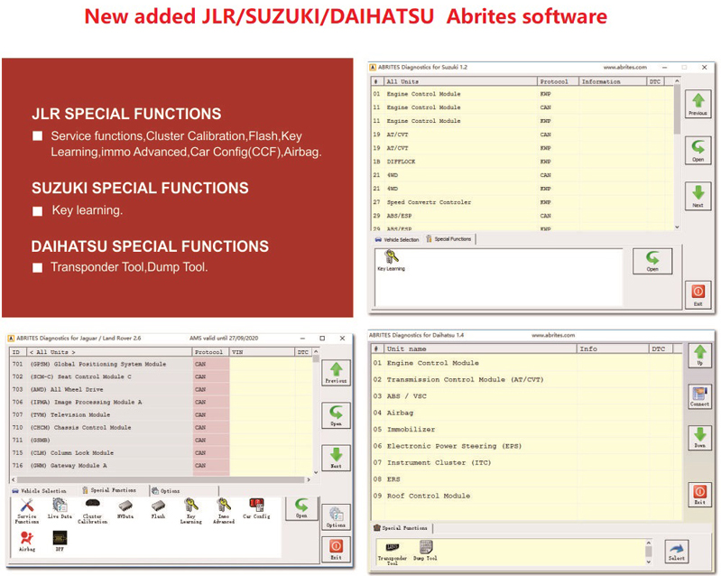Click Next arrow in Jaguar / Land Rover window

click(336, 458)
